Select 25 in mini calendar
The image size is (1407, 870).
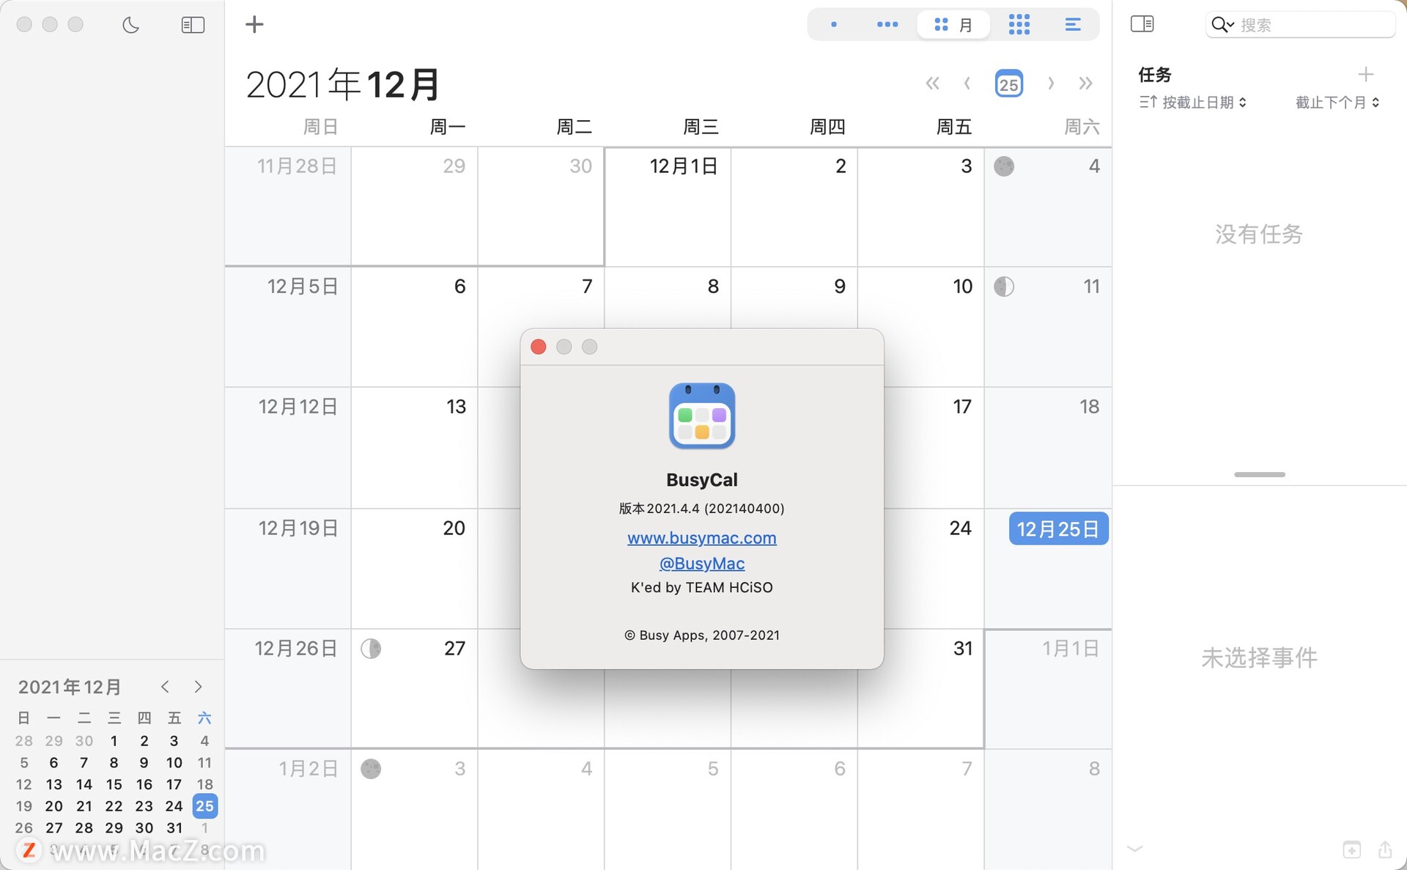coord(204,806)
